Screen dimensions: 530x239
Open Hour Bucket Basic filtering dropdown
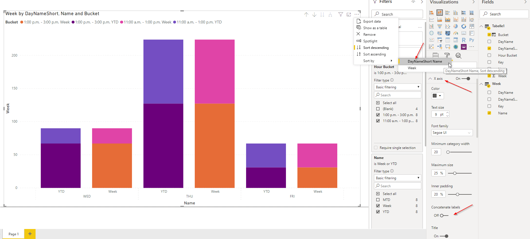pos(397,87)
